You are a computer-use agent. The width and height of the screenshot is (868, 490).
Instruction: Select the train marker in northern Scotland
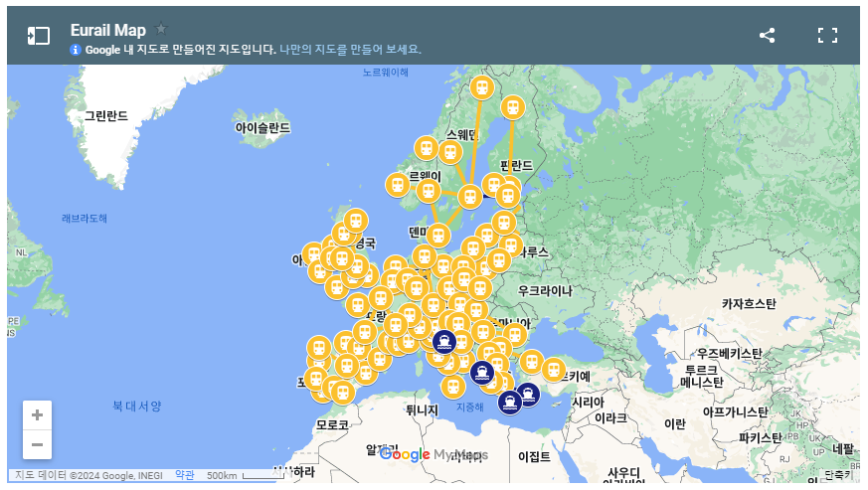(355, 221)
